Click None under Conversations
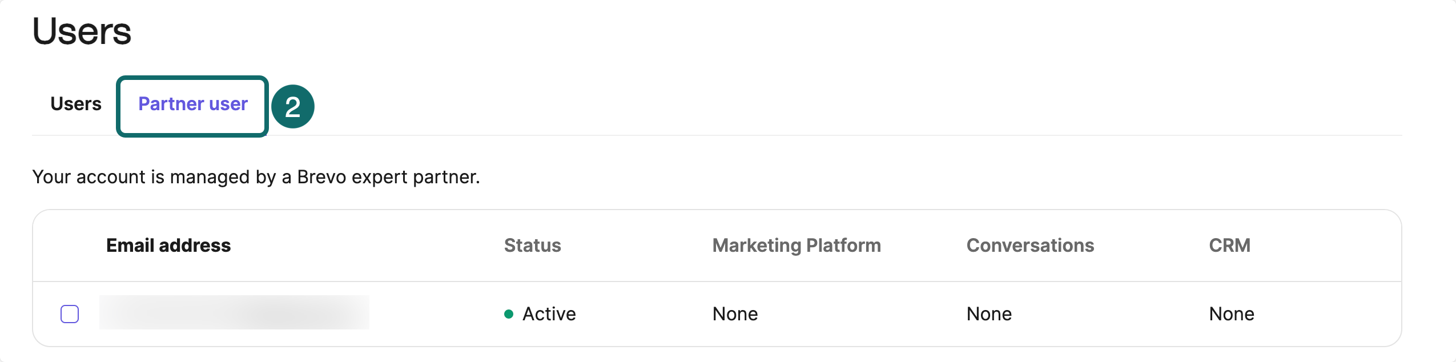 [990, 314]
